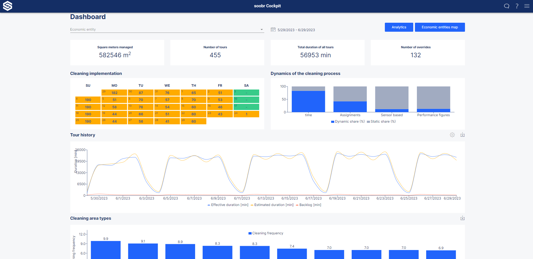Click the 8.9 cleaning frequency bar

(180, 251)
